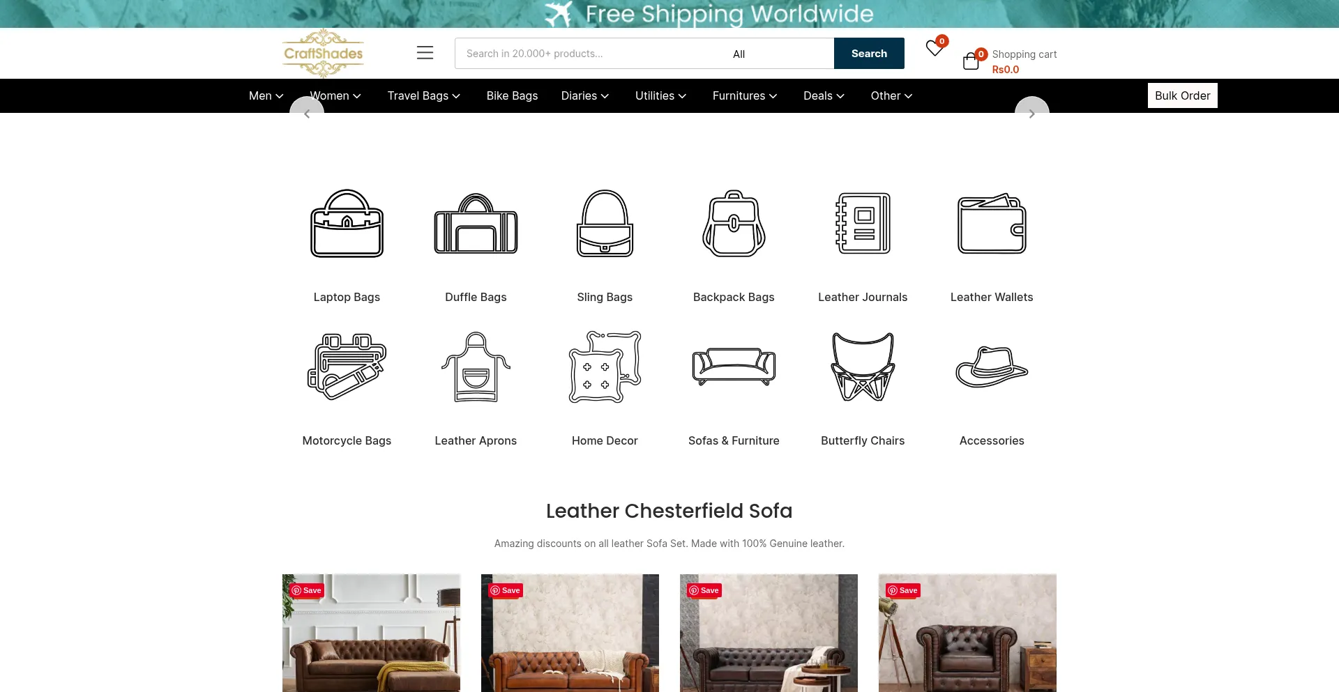Expand the Furnitures dropdown menu
Viewport: 1339px width, 692px height.
745,95
